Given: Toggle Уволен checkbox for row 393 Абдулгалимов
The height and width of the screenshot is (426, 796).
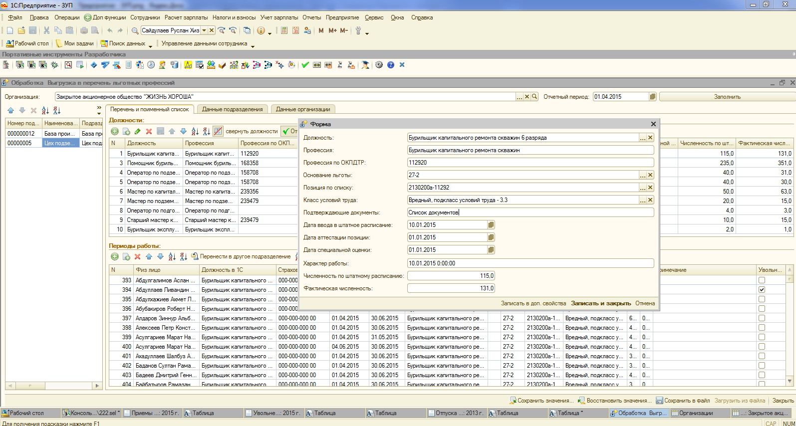Looking at the screenshot, I should tap(762, 280).
